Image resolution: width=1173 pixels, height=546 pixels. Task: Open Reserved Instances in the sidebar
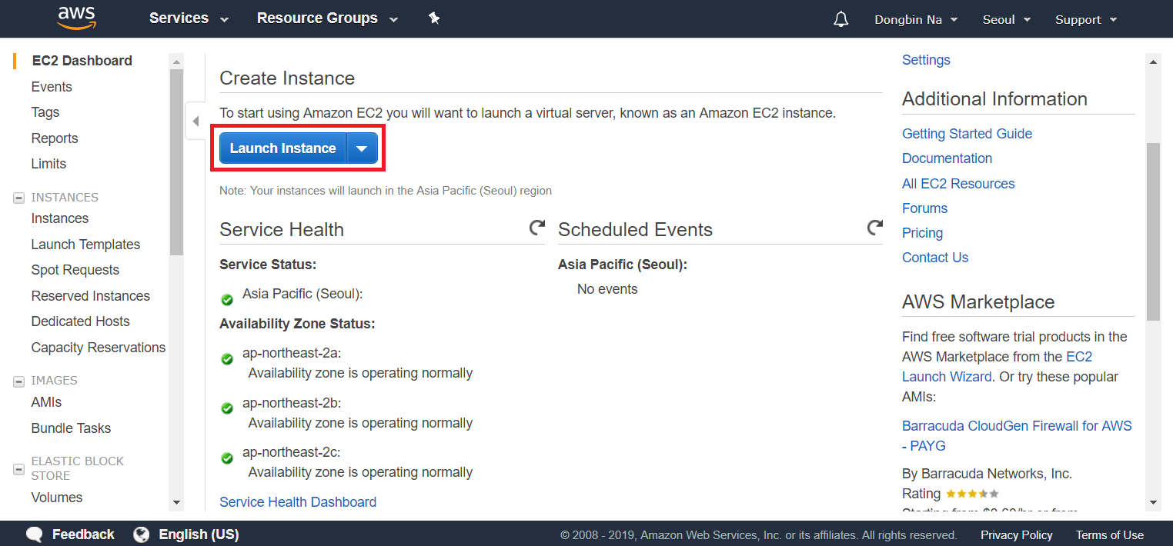click(91, 296)
